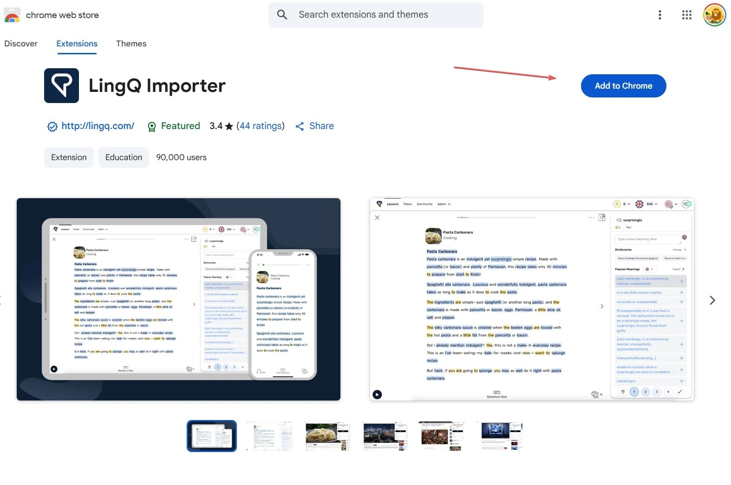Select the Extensions tab
The image size is (731, 485).
point(77,44)
